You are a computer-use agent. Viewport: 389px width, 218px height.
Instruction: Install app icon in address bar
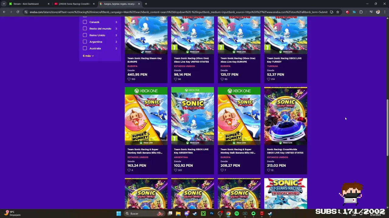click(332, 12)
